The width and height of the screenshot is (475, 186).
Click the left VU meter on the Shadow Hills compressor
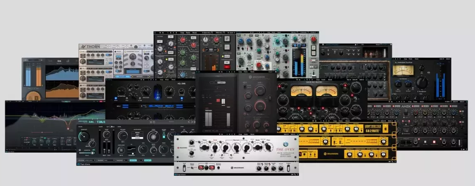coord(302,91)
